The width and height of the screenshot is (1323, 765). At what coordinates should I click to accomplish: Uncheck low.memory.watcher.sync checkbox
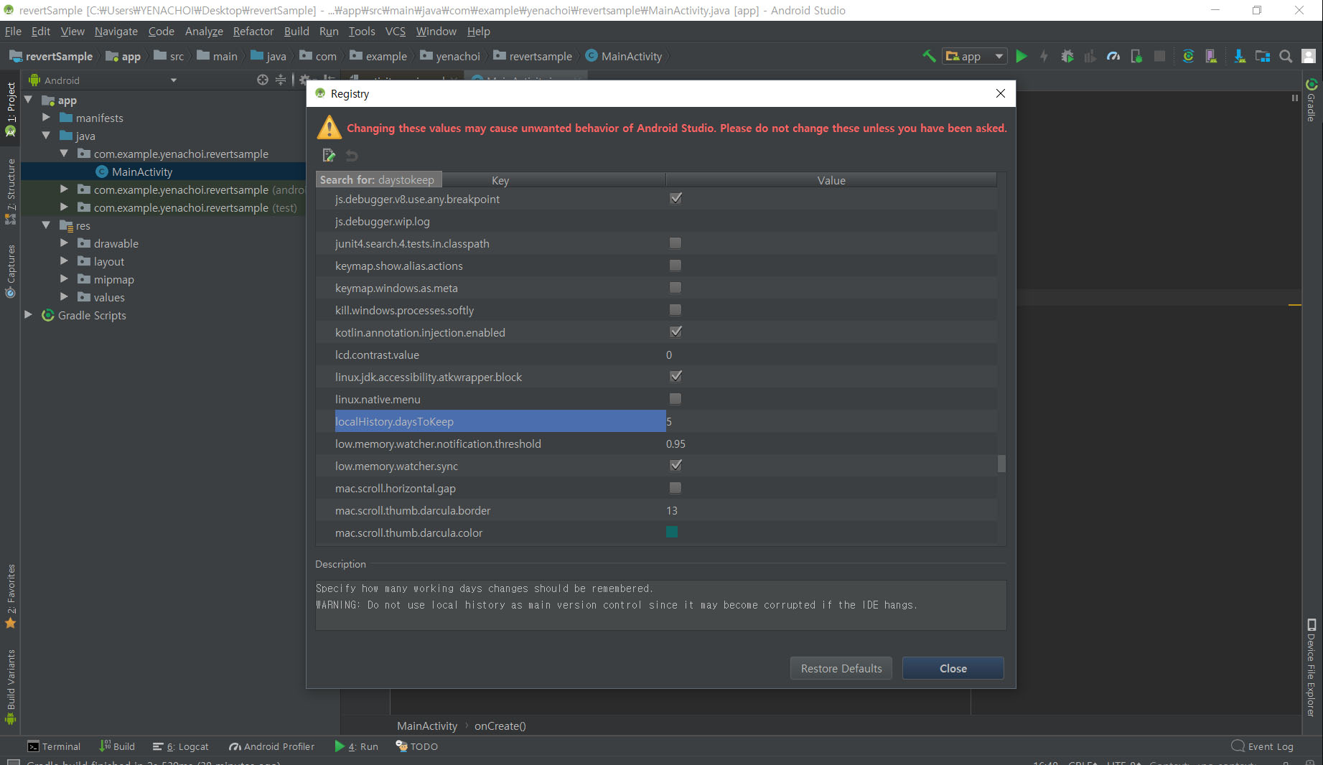[675, 466]
